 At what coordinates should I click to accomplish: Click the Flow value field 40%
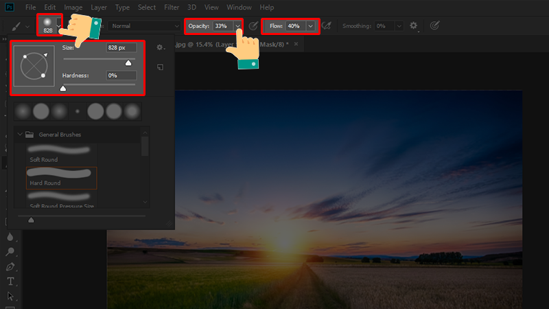(x=296, y=26)
